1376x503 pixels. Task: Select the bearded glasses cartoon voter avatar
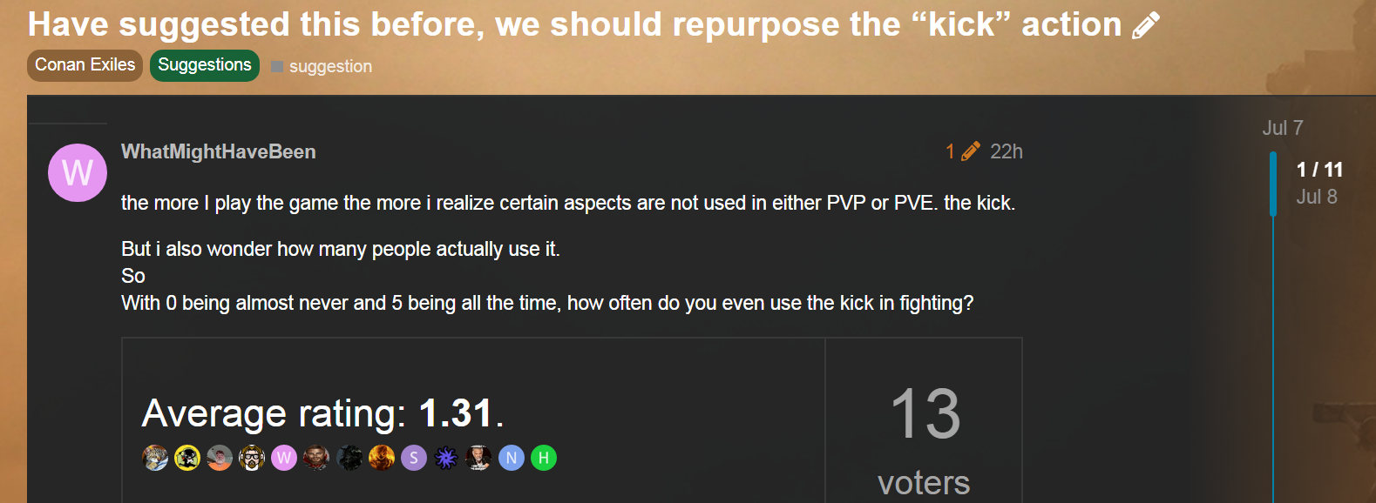tap(252, 458)
